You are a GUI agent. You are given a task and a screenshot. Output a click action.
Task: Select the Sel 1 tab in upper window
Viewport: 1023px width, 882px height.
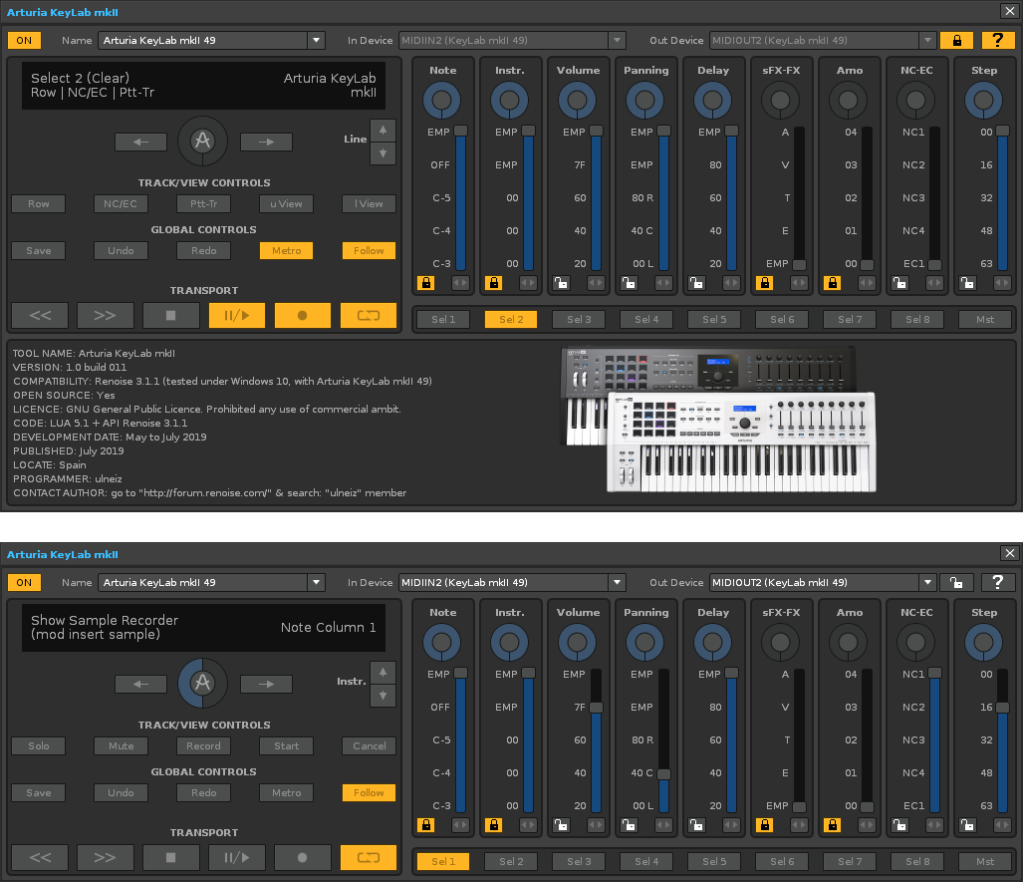(443, 319)
